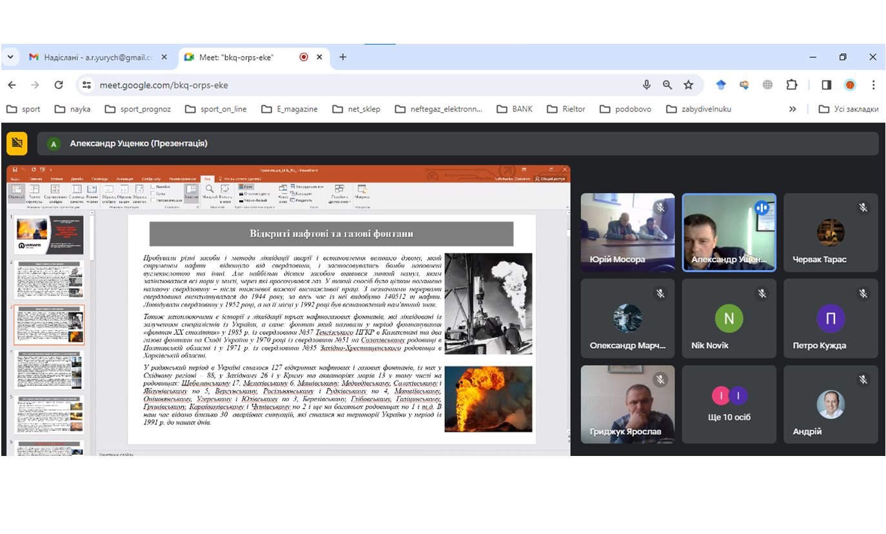
Task: Open the Вставка ribbon tab
Action: coord(57,179)
